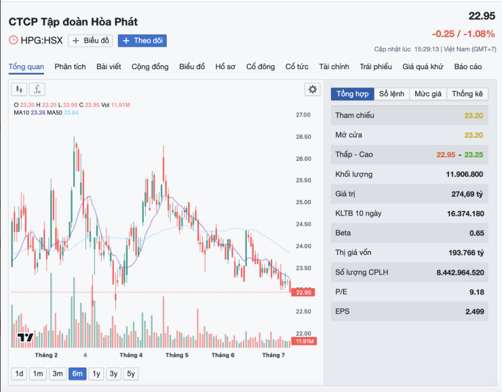Select the Thống kê panel tab
502x392 pixels.
pos(467,94)
